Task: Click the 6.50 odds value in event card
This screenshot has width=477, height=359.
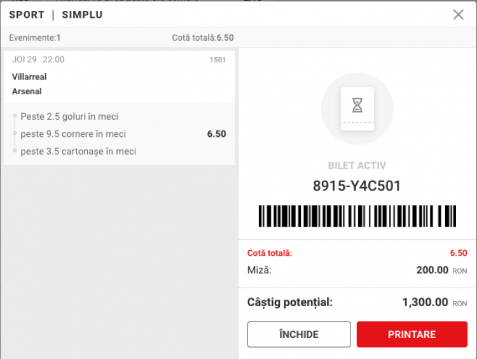Action: pos(216,134)
